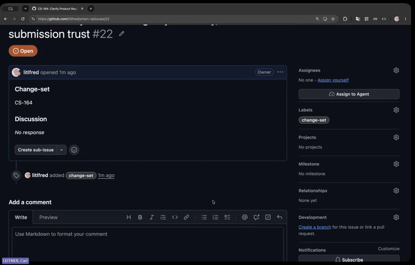Click the 'None yet' text under Relationships
This screenshot has width=415, height=265.
[308, 201]
